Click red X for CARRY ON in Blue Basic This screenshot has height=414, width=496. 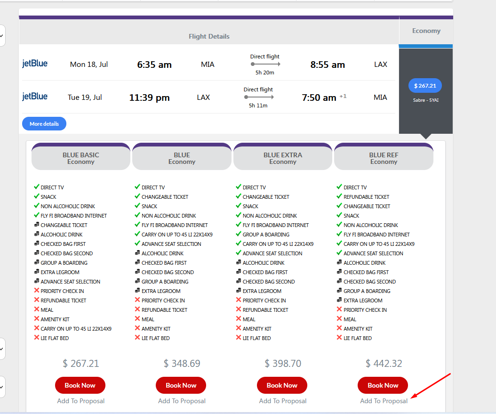tap(37, 328)
